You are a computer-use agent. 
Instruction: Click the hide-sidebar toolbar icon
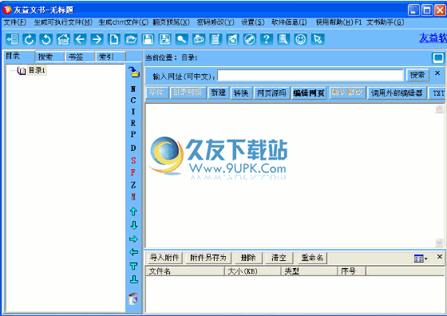[x=12, y=39]
